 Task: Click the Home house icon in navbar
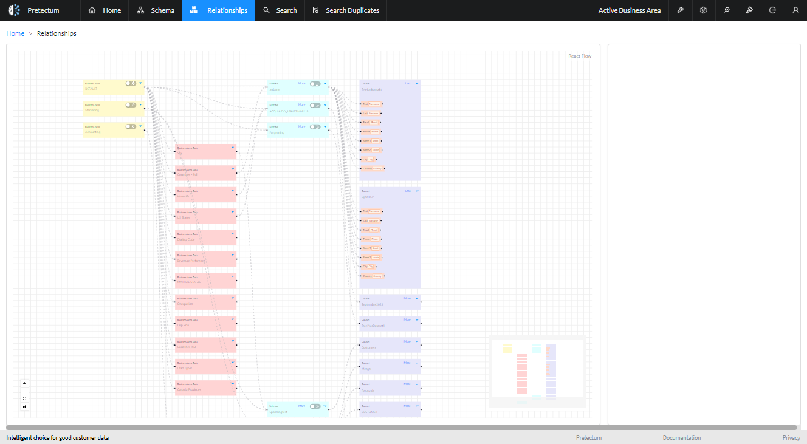(x=92, y=10)
